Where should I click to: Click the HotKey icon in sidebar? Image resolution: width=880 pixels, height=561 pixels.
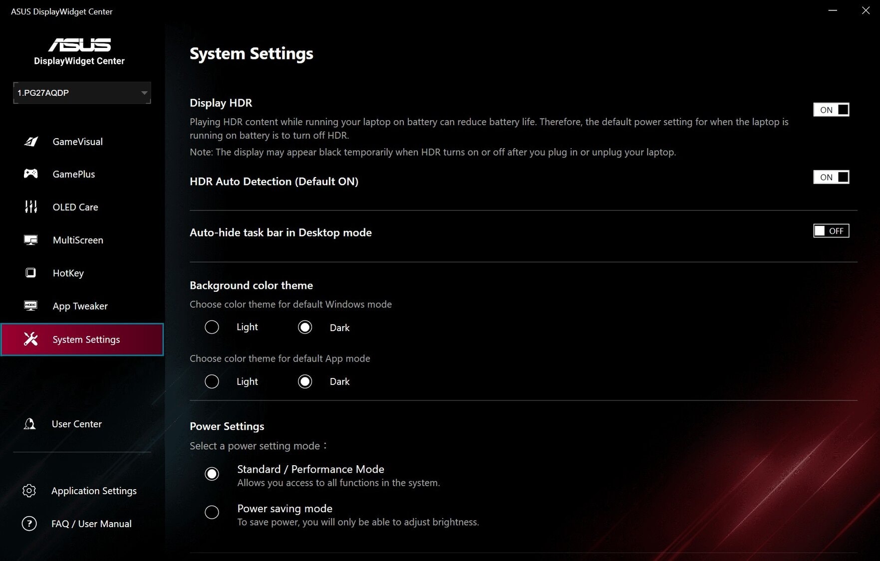pos(31,273)
